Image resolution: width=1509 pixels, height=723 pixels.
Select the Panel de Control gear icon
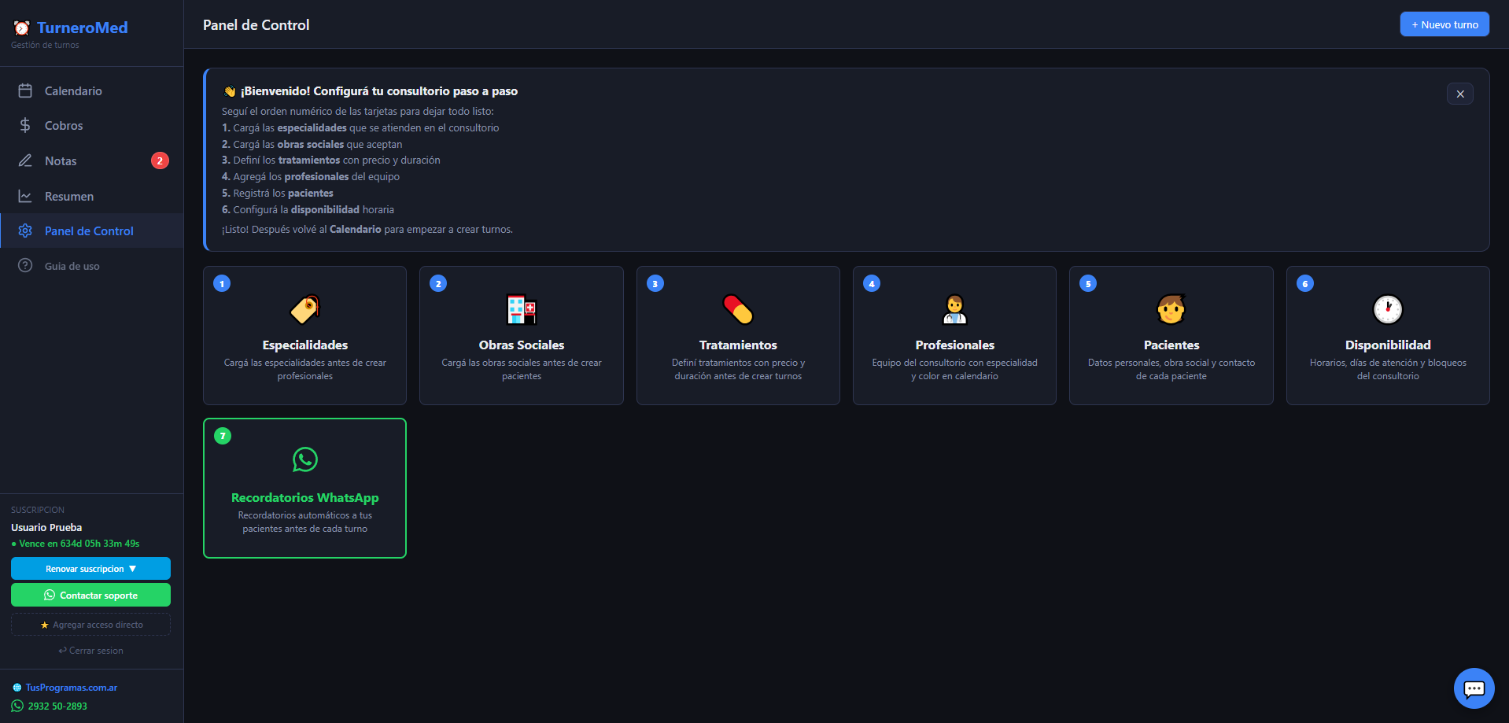coord(26,231)
